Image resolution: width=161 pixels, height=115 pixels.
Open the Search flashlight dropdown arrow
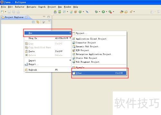134,11
